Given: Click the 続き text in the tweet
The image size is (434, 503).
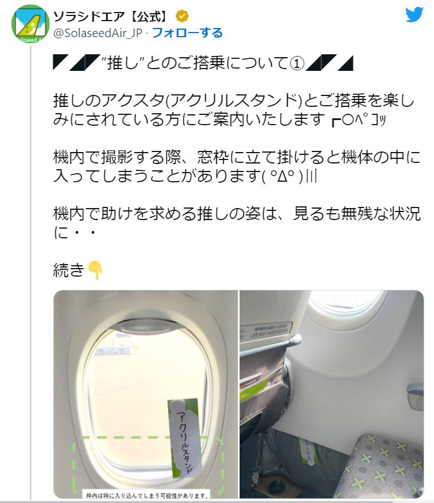Looking at the screenshot, I should [69, 270].
